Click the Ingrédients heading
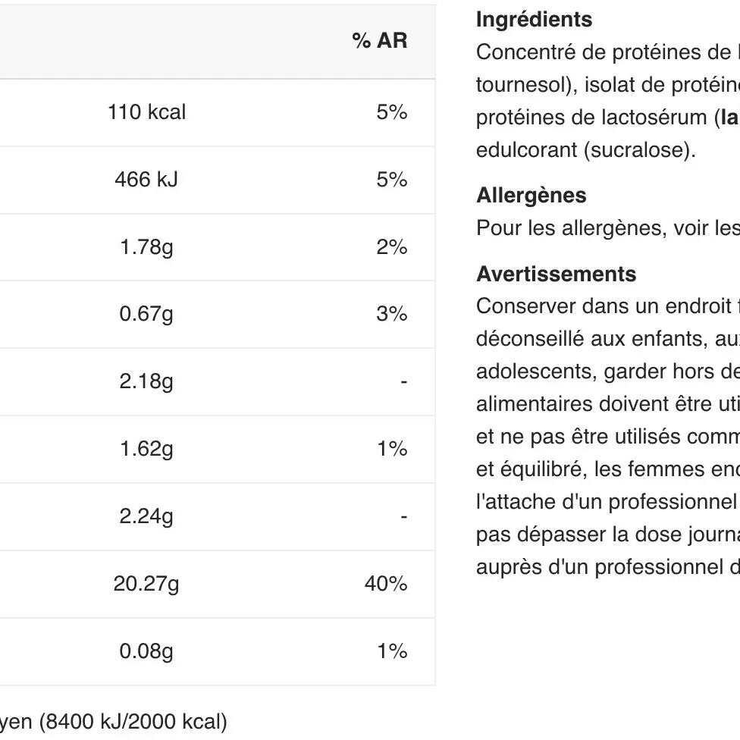 tap(534, 20)
